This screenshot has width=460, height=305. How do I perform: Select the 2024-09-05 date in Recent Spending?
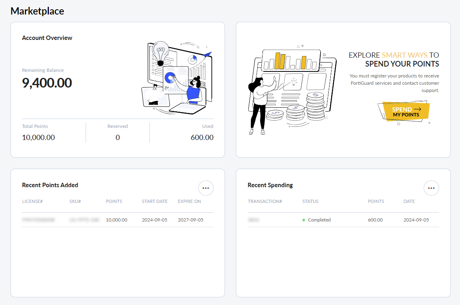(416, 220)
